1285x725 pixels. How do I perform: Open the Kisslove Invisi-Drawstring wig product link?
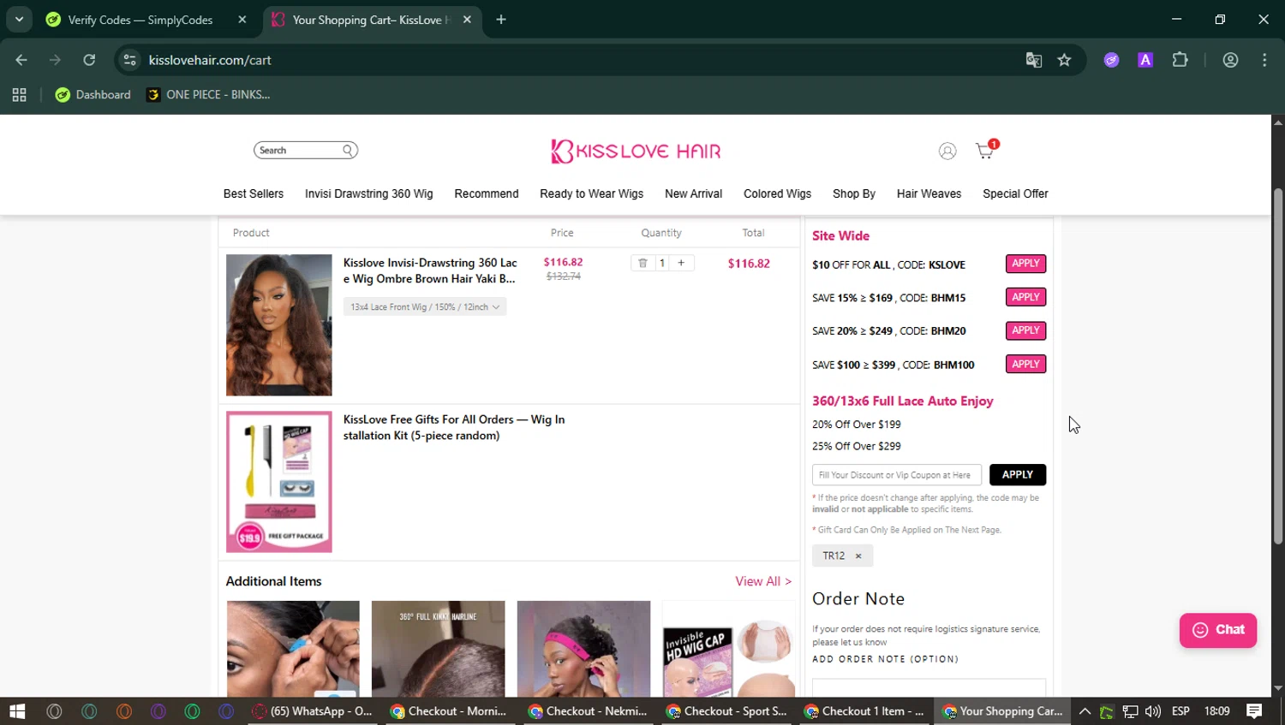click(430, 270)
